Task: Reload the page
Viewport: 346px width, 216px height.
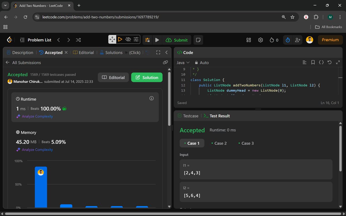Action: click(x=25, y=17)
